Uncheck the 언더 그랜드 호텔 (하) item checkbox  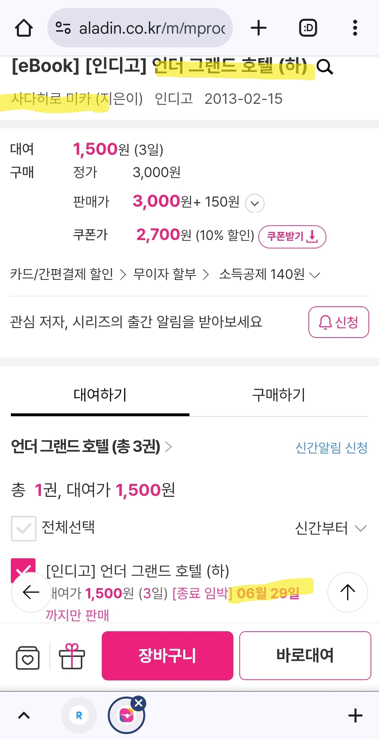click(23, 567)
